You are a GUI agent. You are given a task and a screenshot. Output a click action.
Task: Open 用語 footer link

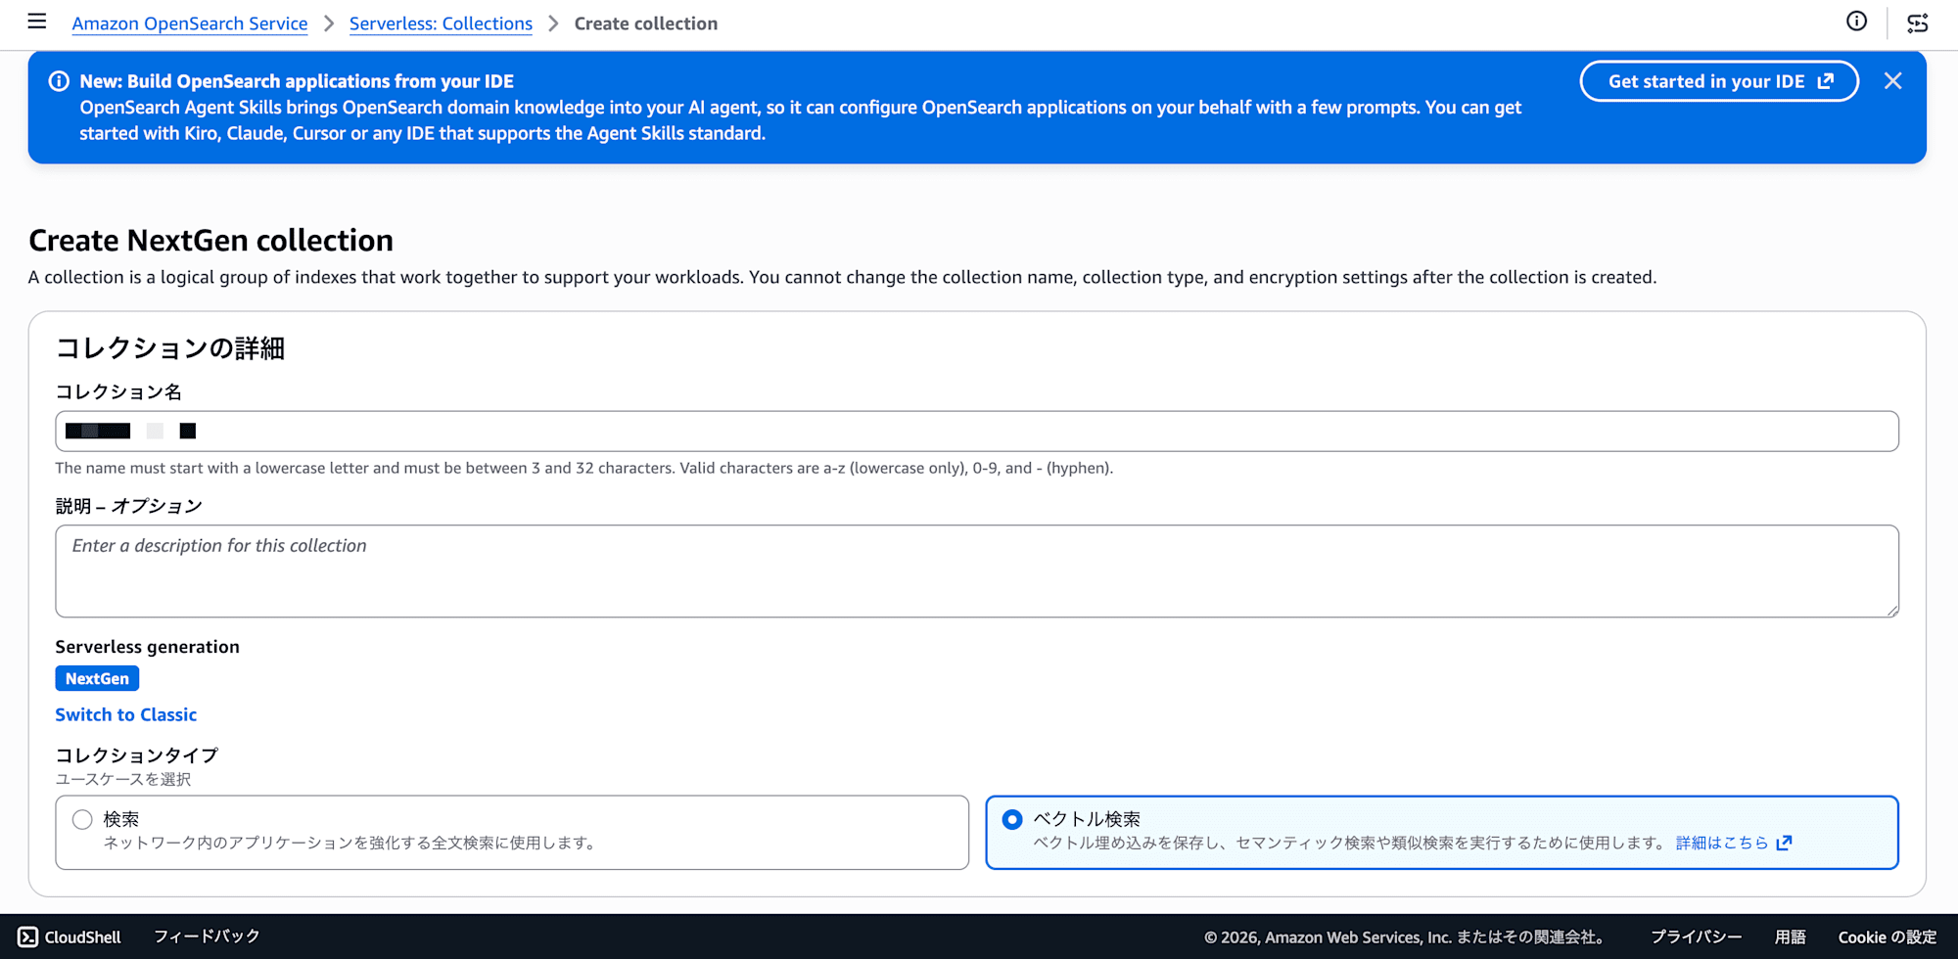1791,937
